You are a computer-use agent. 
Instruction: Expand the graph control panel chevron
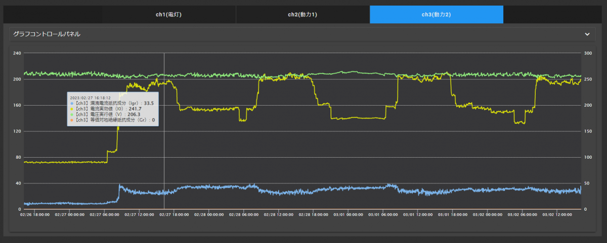pos(587,34)
